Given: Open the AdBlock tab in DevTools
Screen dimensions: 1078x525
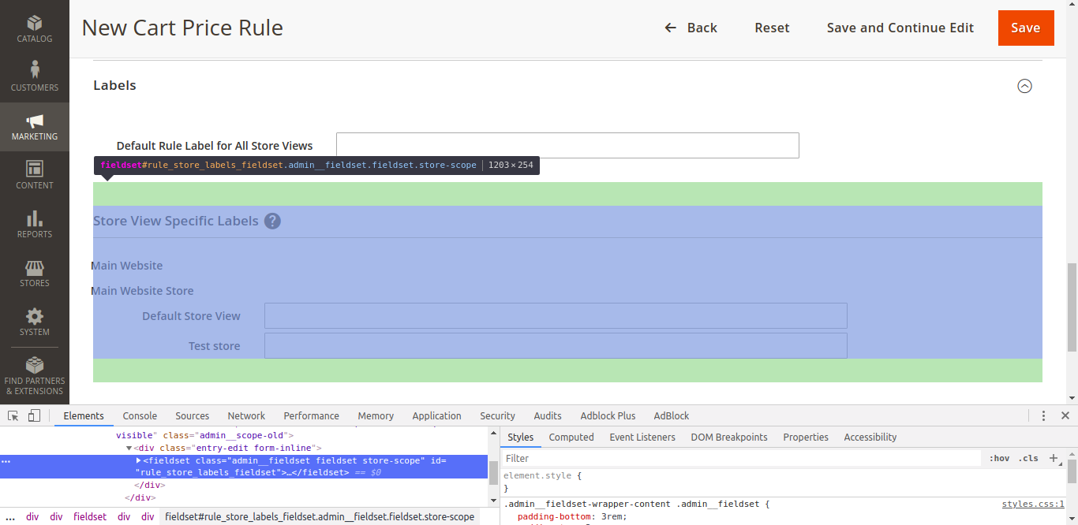Looking at the screenshot, I should tap(672, 415).
